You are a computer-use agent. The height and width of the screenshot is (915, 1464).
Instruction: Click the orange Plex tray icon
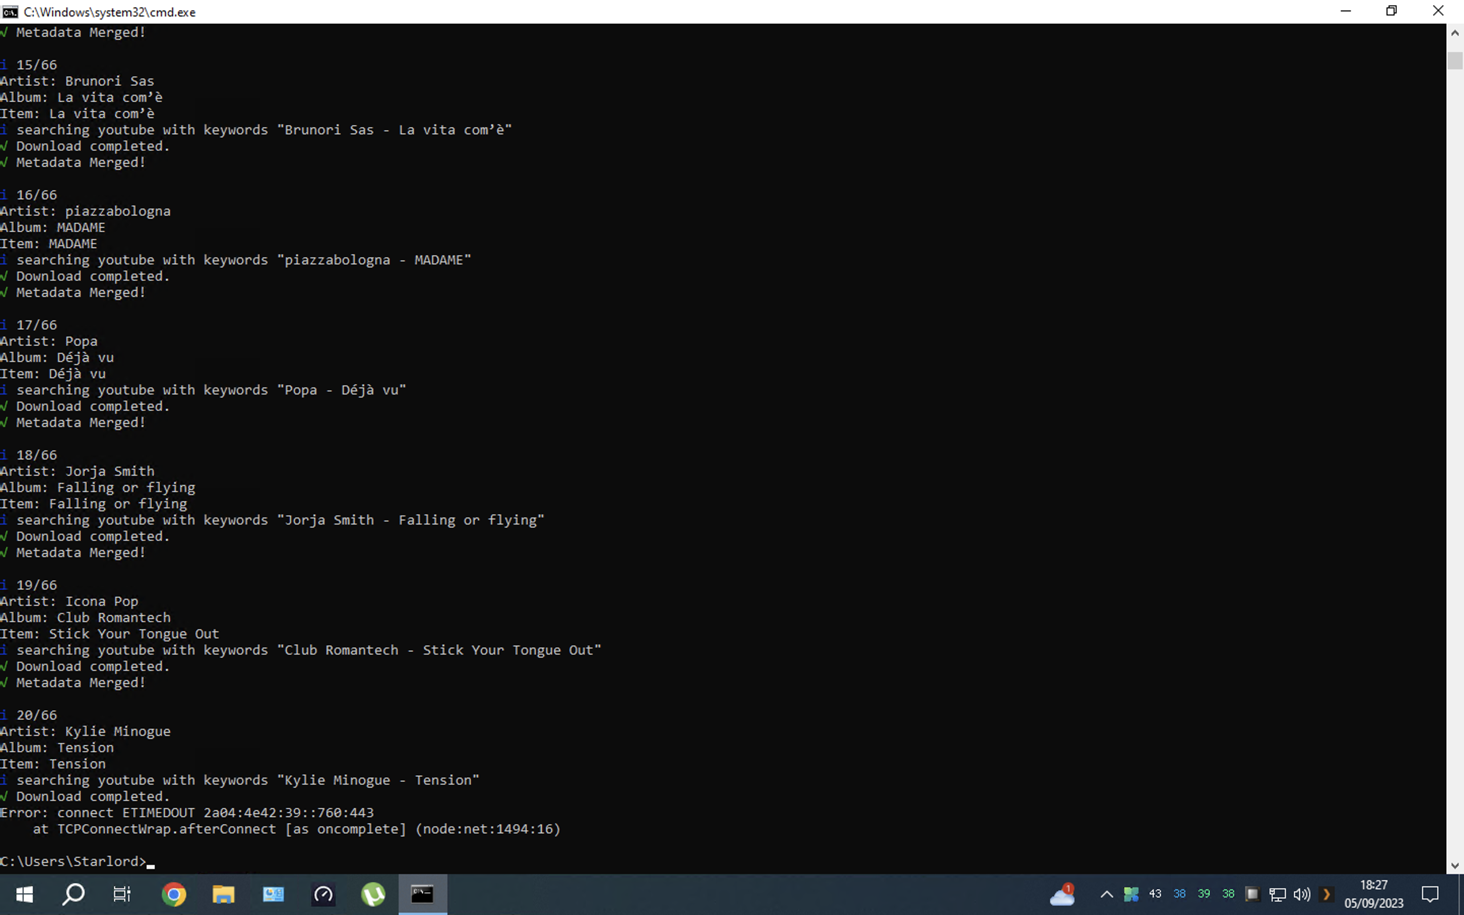pos(1326,895)
